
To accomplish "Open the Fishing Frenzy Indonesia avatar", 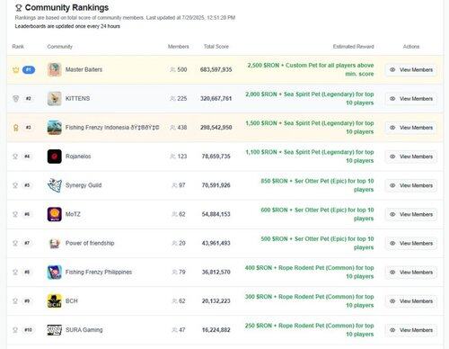I will (x=55, y=128).
